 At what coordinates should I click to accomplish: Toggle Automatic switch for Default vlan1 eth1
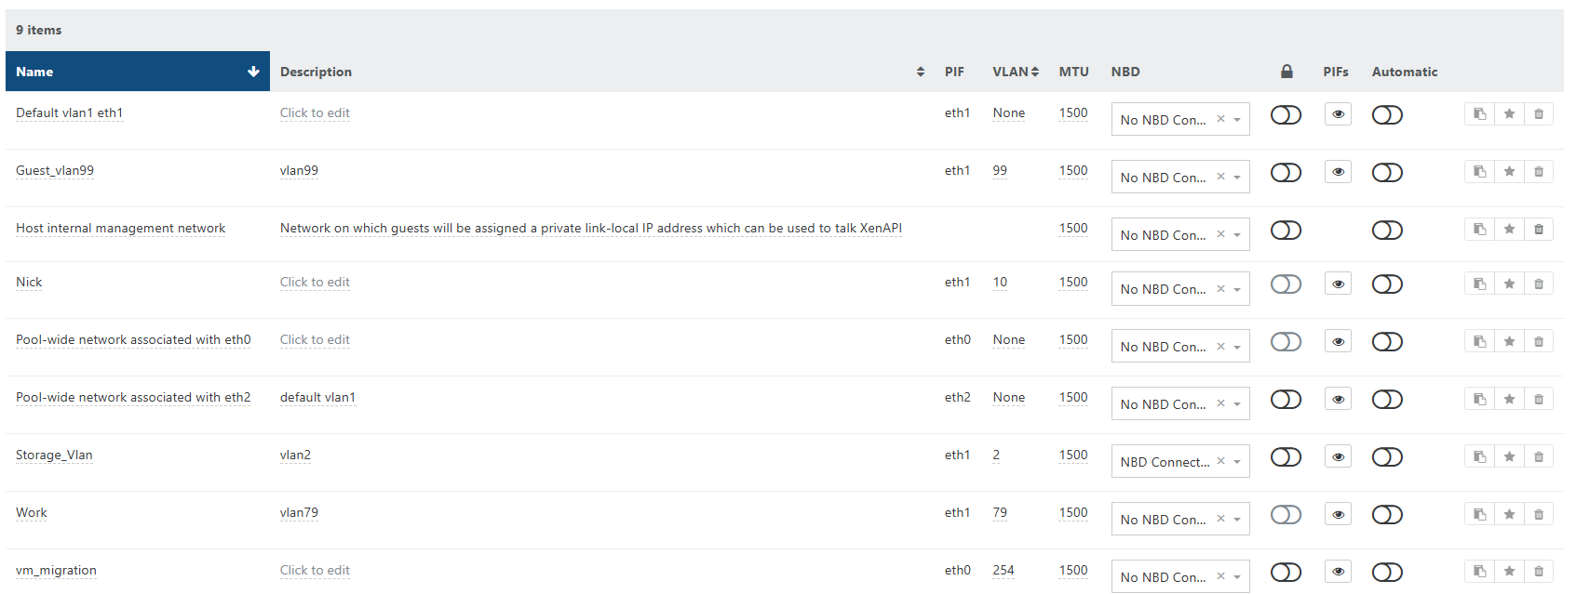(1386, 115)
